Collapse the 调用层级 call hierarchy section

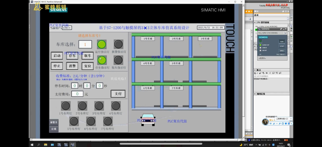click(x=255, y=94)
